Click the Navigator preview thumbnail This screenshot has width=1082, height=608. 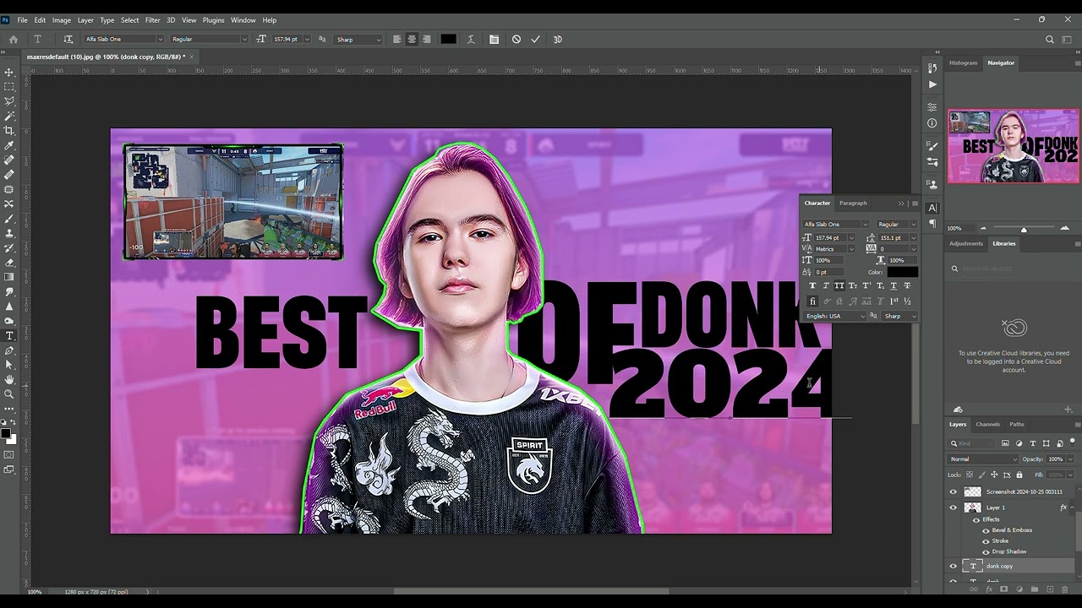[1013, 146]
